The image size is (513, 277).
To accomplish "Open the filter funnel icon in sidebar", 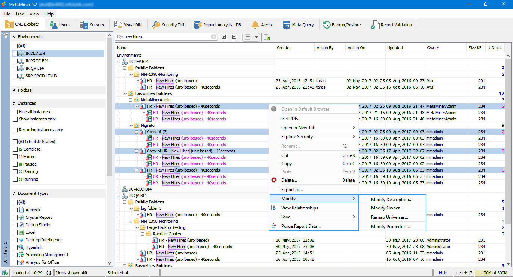I will click(x=5, y=36).
